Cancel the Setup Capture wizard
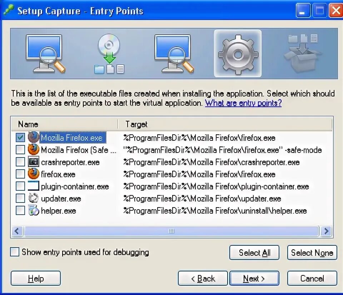This screenshot has width=343, height=295. [312, 278]
